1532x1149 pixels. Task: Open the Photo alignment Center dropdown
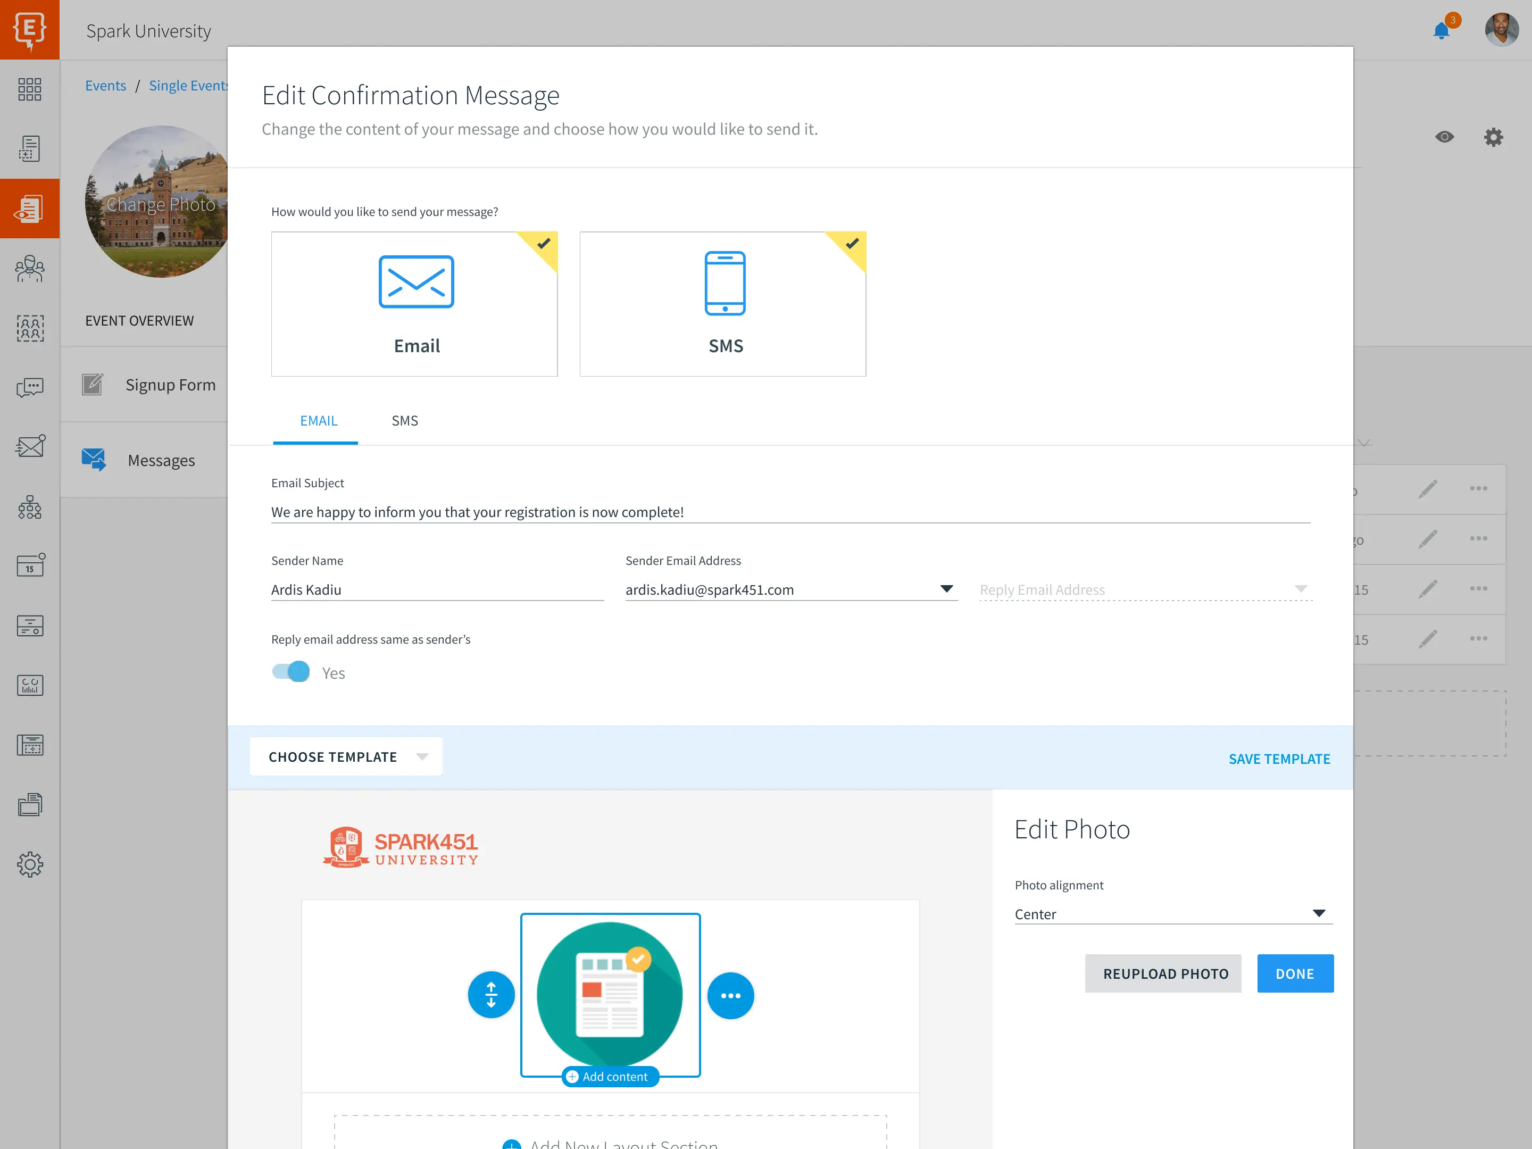[1173, 914]
